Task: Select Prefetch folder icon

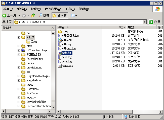Action: (23, 63)
